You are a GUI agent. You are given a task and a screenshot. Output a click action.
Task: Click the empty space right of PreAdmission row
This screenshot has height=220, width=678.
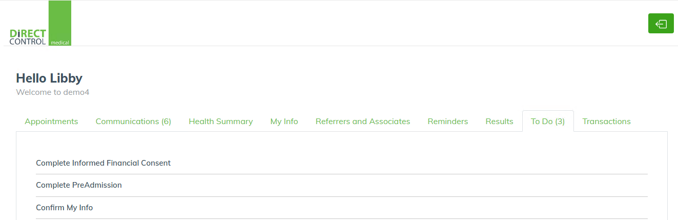(x=384, y=185)
